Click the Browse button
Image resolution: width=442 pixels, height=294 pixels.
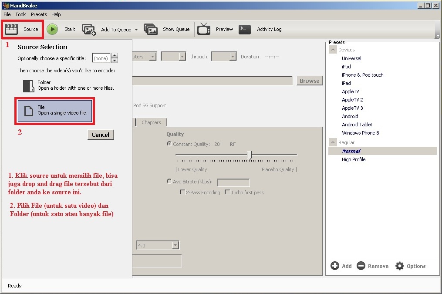coord(310,81)
